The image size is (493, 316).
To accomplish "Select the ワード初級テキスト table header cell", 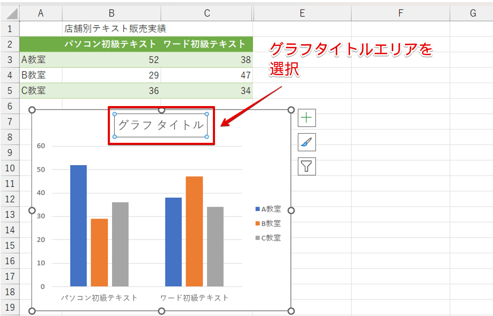I will [206, 44].
